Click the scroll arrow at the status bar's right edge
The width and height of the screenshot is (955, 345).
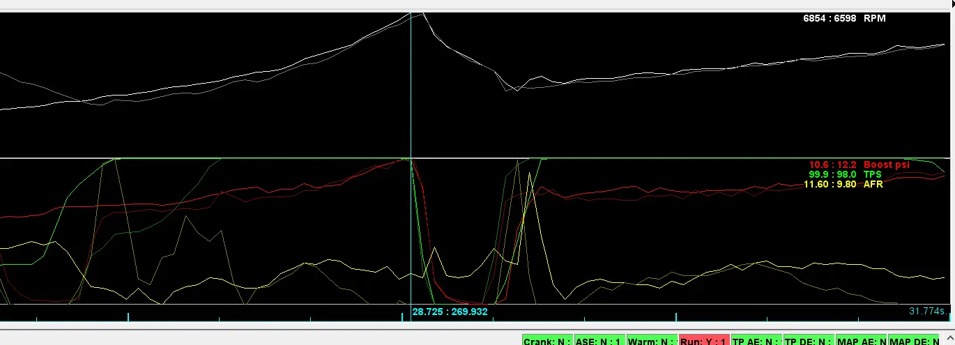click(948, 341)
